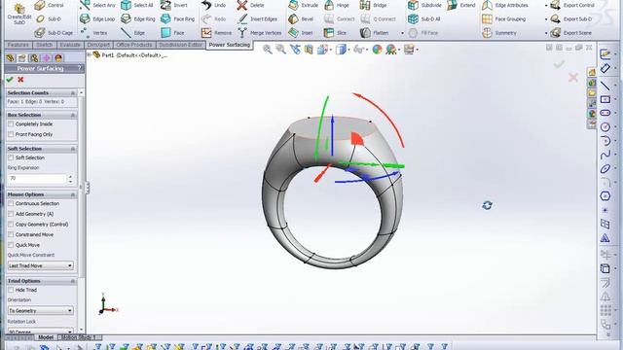Choose the Edge Loop selection tool
Image resolution: width=623 pixels, height=350 pixels.
(97, 19)
